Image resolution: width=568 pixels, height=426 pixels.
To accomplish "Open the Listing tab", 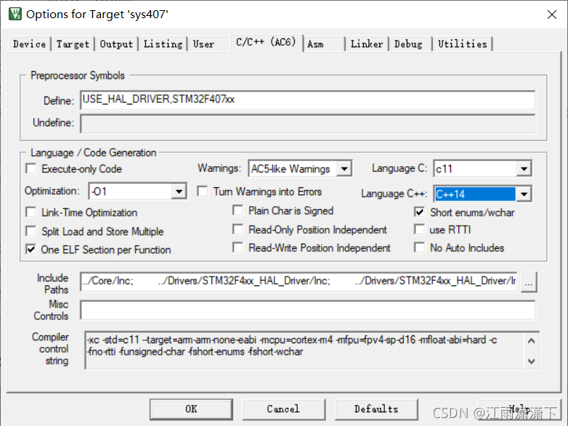I will tap(163, 44).
